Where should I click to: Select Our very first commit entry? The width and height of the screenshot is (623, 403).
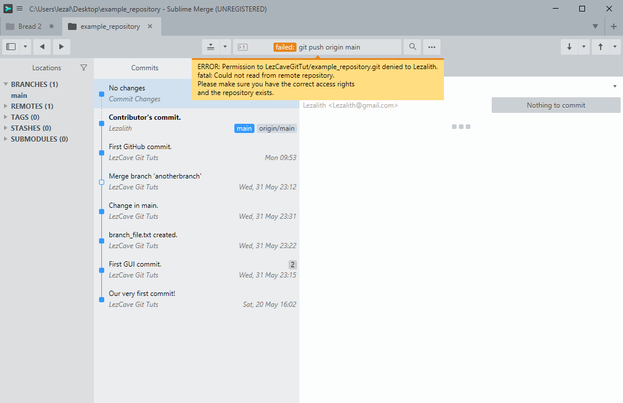pyautogui.click(x=197, y=299)
